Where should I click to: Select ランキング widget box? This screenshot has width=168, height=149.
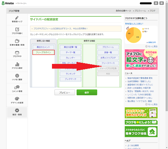[70, 74]
